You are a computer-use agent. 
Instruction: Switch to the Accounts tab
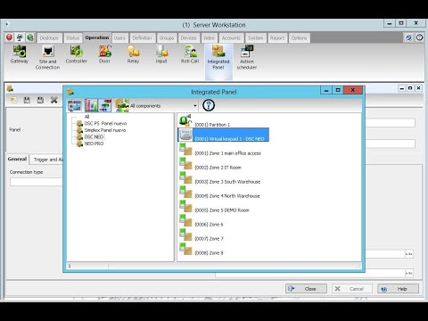point(231,38)
